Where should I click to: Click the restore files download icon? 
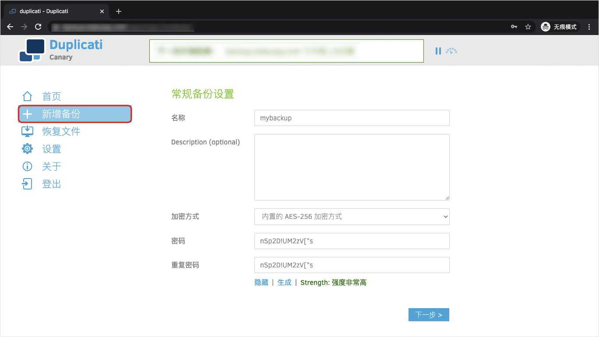pyautogui.click(x=27, y=131)
